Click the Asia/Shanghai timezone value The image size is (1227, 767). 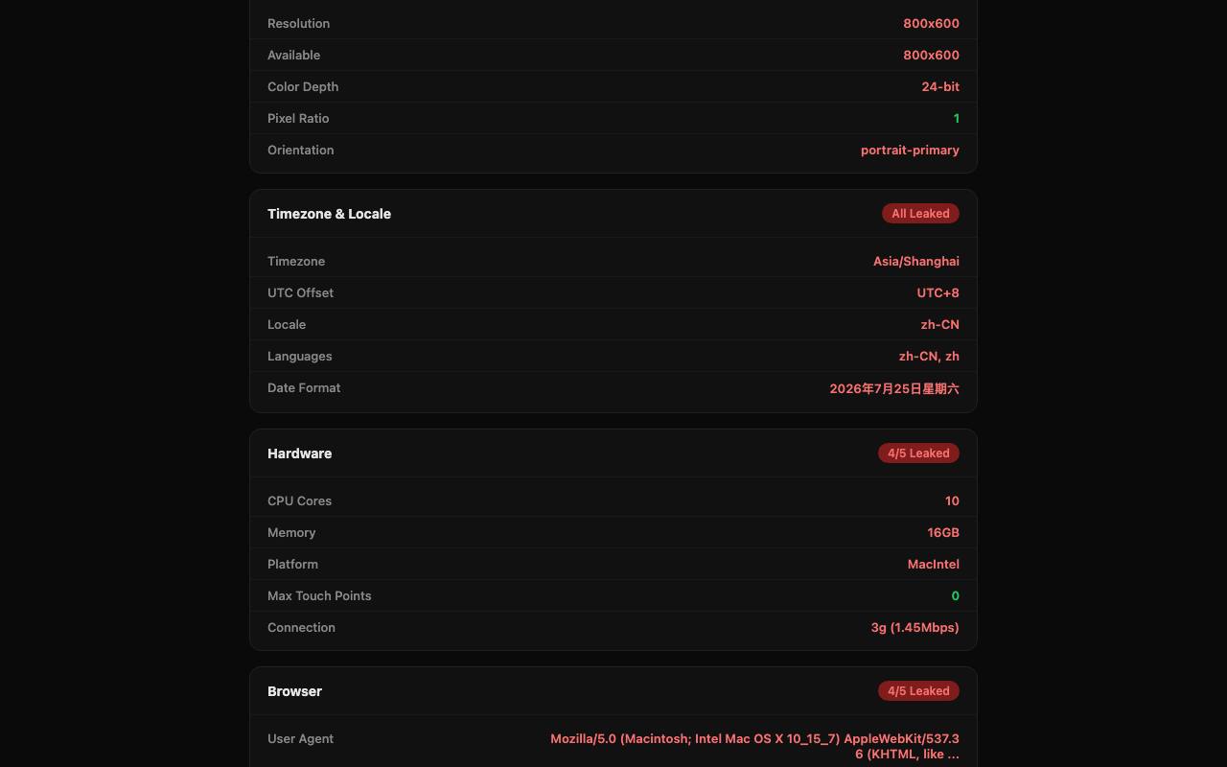(915, 261)
